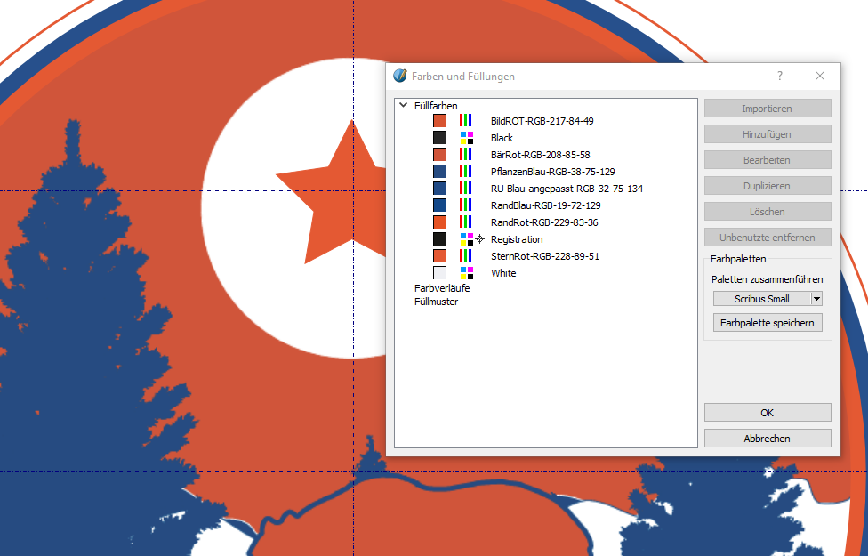Select the RU-Blau-angepasst-RGB-32-75-134 color
Viewport: 868px width, 556px height.
coord(567,189)
